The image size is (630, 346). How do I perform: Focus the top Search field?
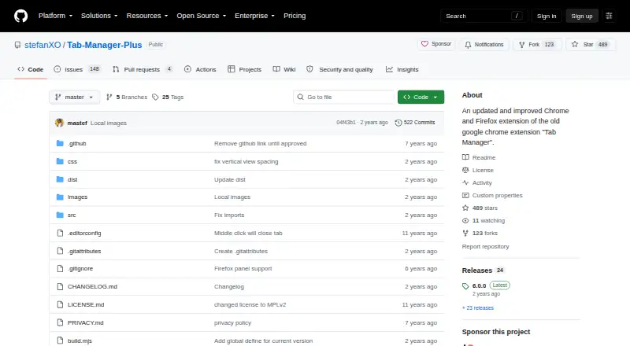point(484,16)
